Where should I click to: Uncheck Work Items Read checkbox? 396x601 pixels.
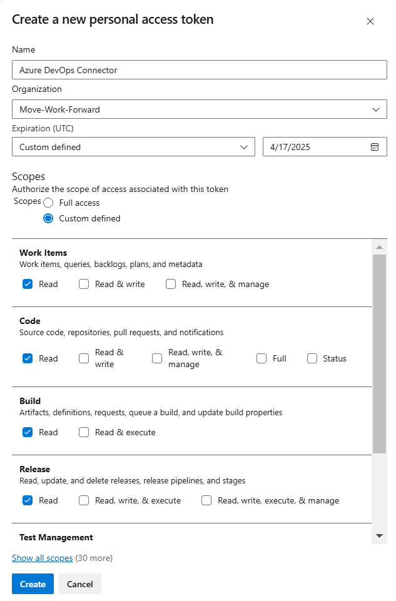tap(28, 284)
